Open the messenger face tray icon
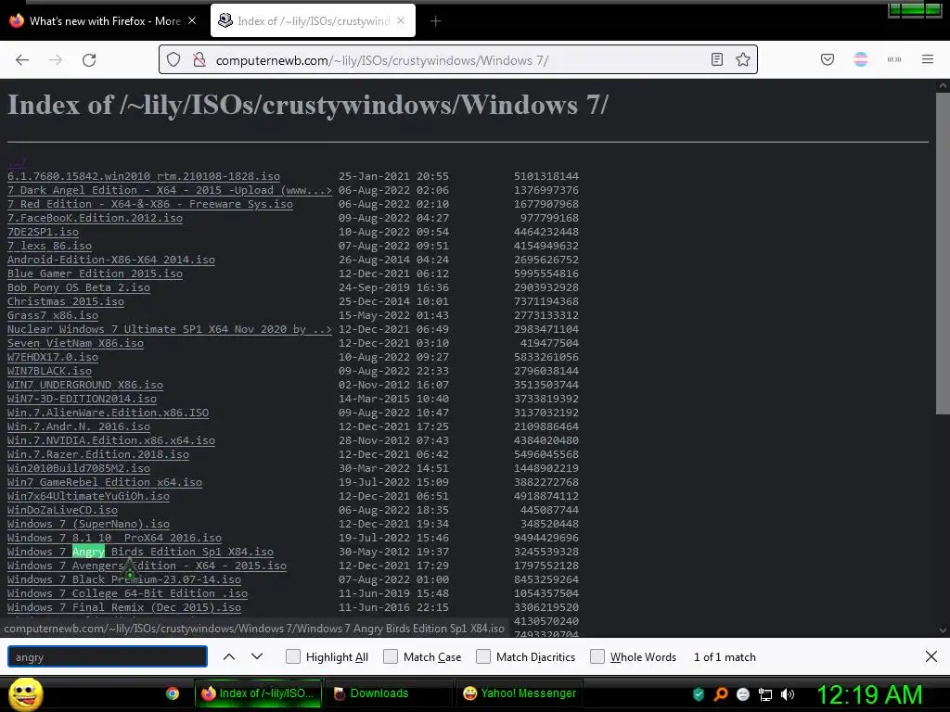Screen dimensions: 950x712 tap(743, 694)
